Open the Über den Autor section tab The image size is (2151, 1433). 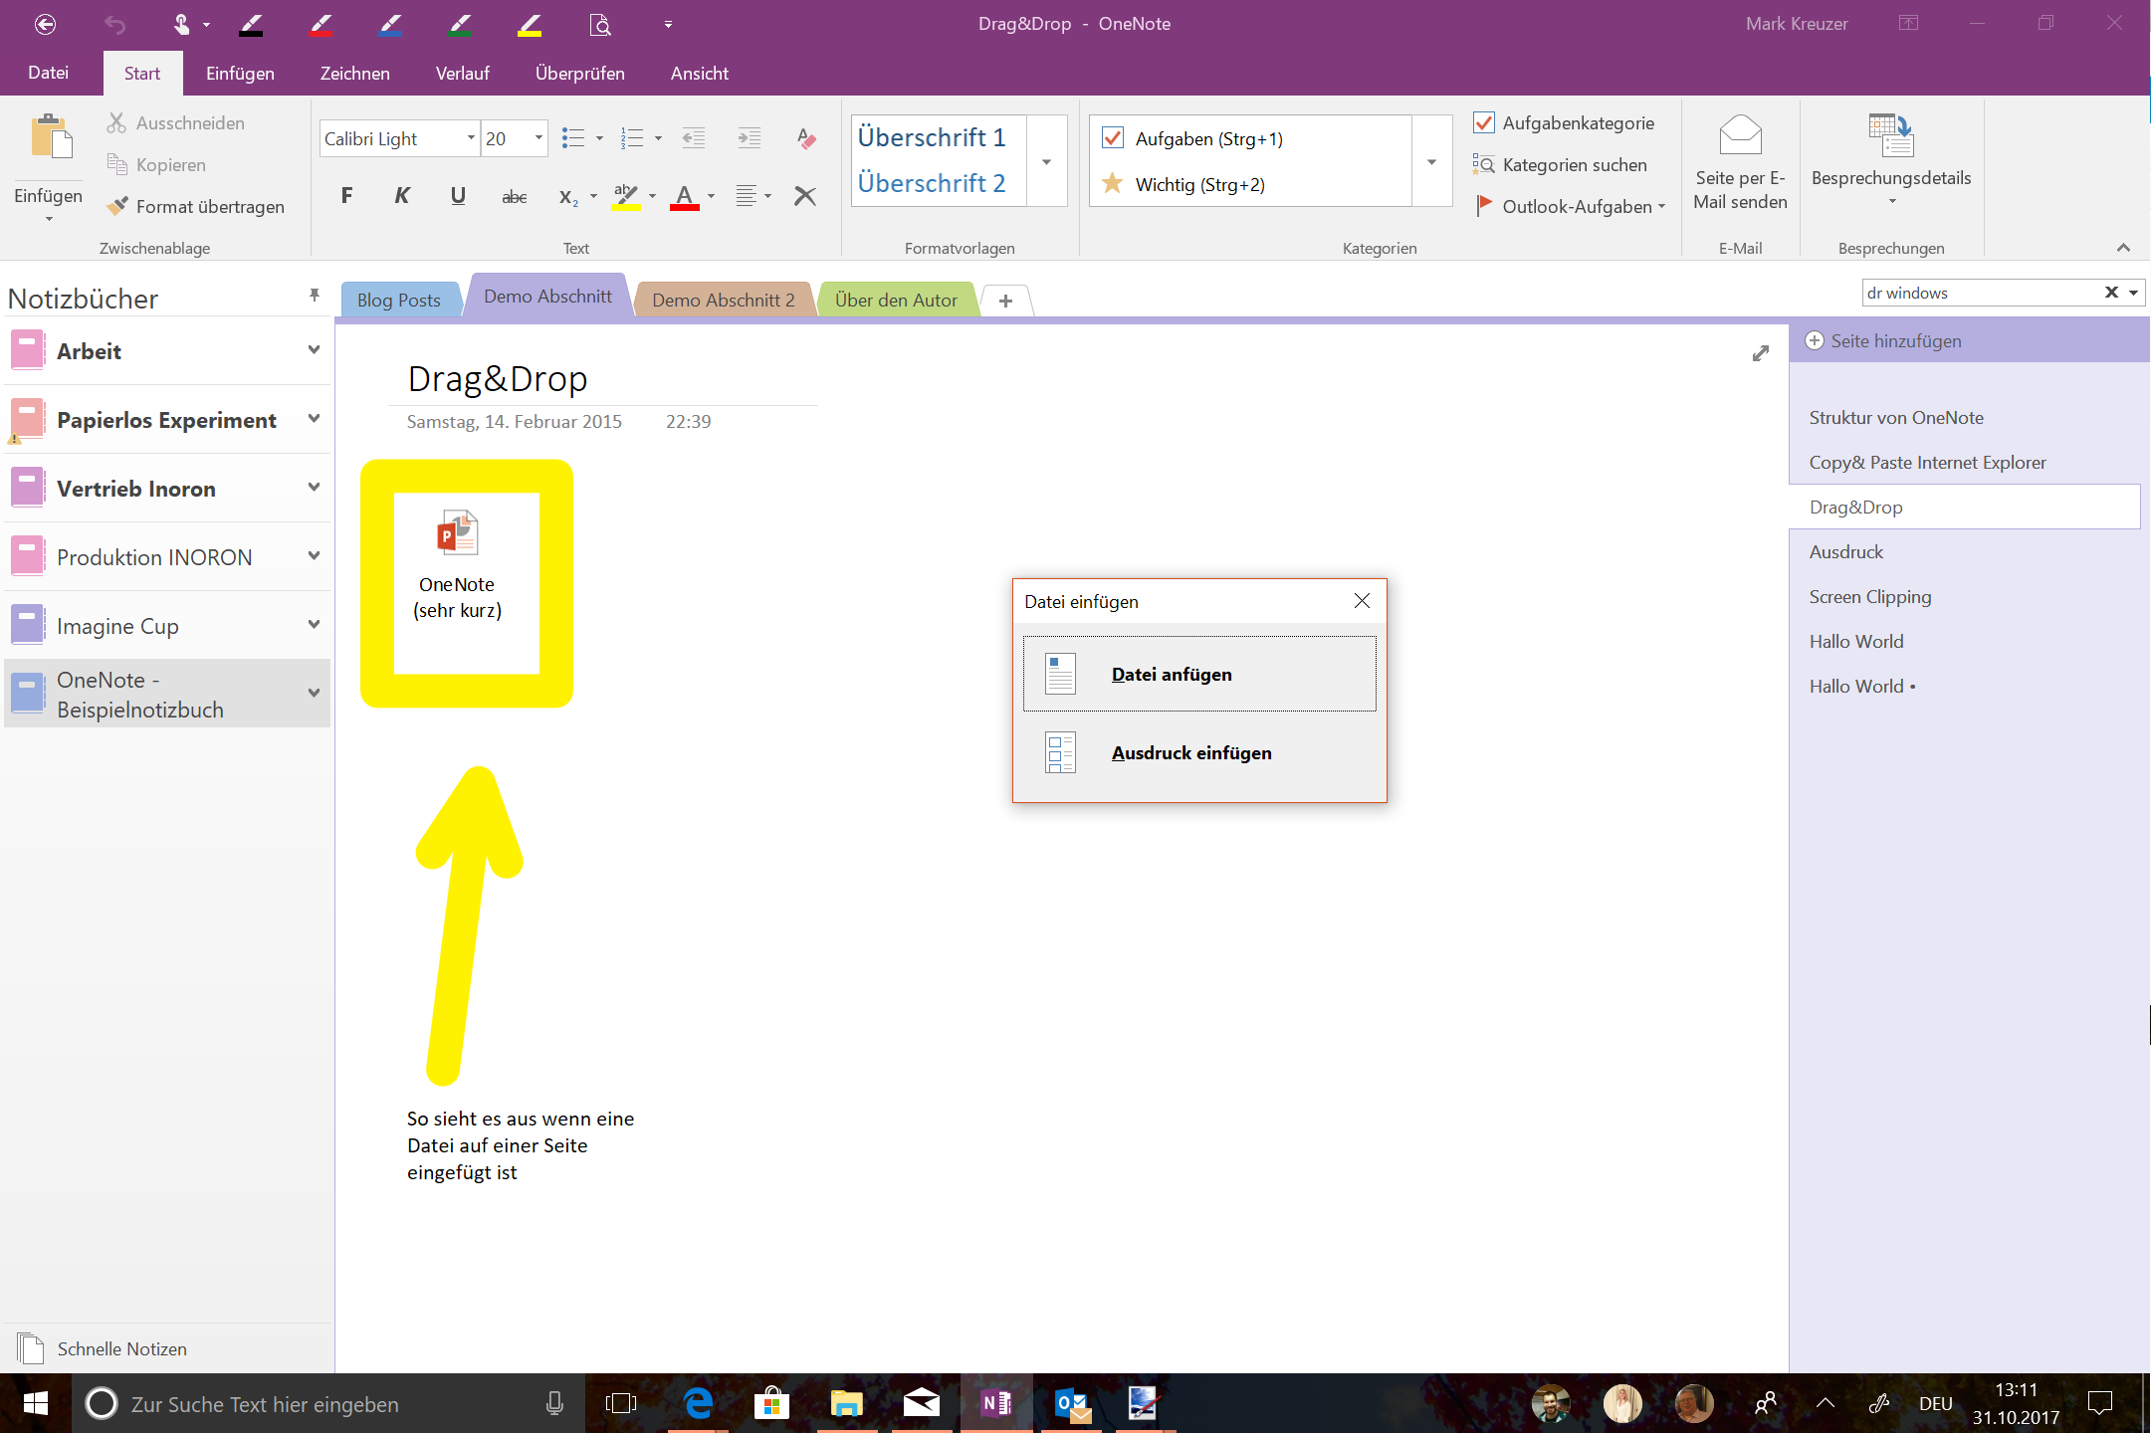point(895,300)
